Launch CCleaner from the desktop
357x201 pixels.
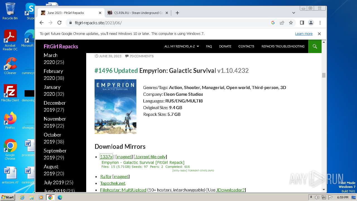point(10,66)
